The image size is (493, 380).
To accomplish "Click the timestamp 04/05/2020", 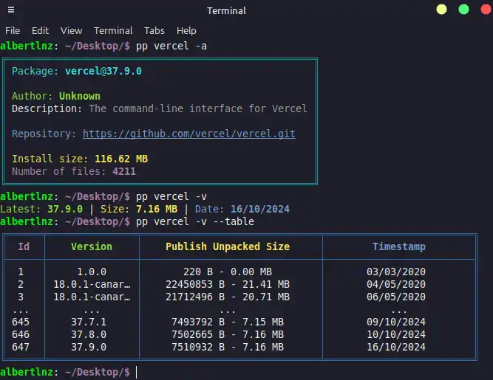I will 396,284.
